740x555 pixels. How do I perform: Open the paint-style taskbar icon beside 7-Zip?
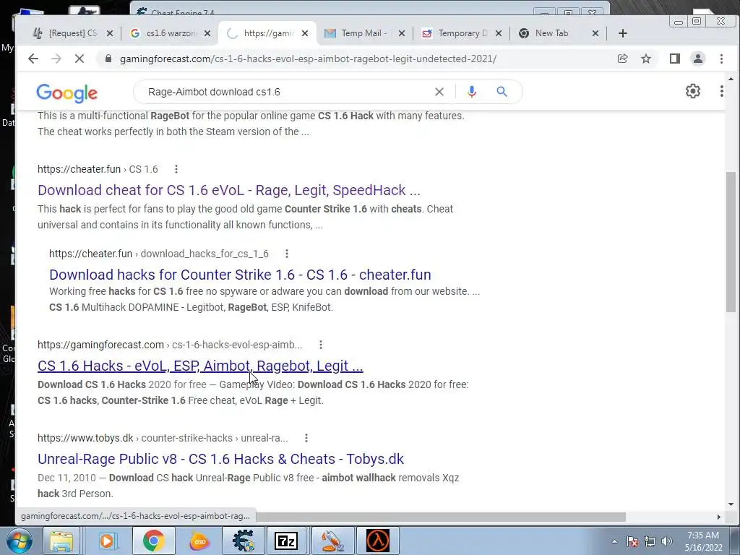(x=332, y=541)
